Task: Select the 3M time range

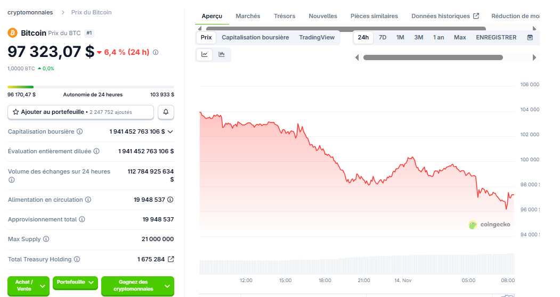Action: (419, 37)
